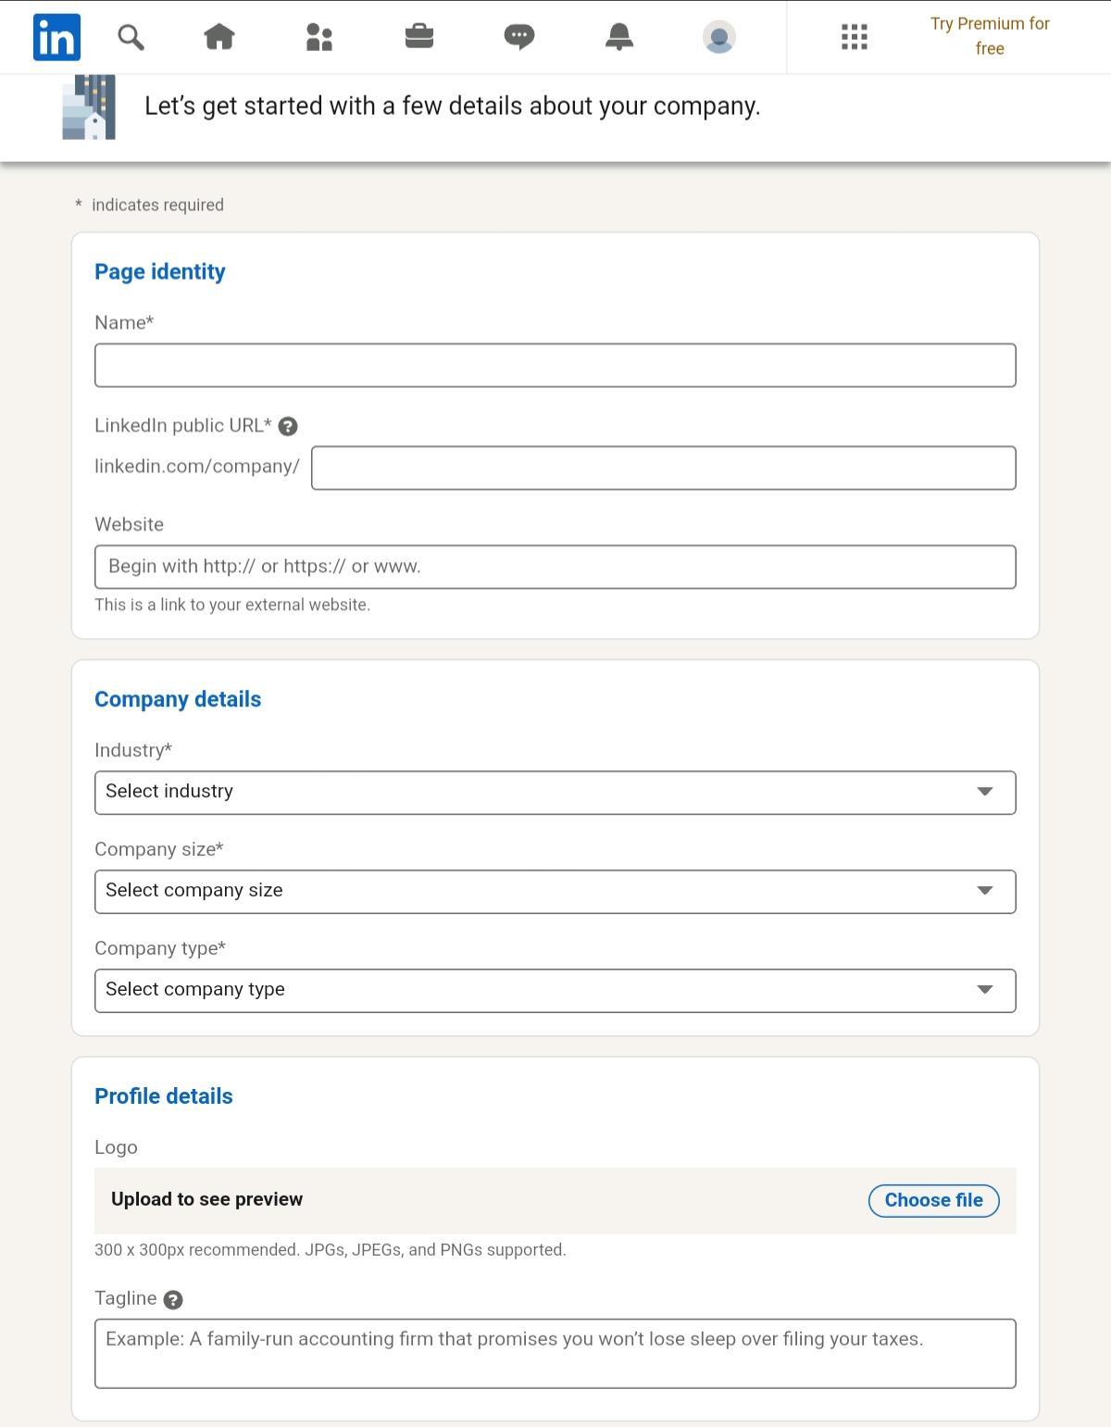The image size is (1111, 1427).
Task: Open the Select company type dropdown
Action: tap(555, 991)
